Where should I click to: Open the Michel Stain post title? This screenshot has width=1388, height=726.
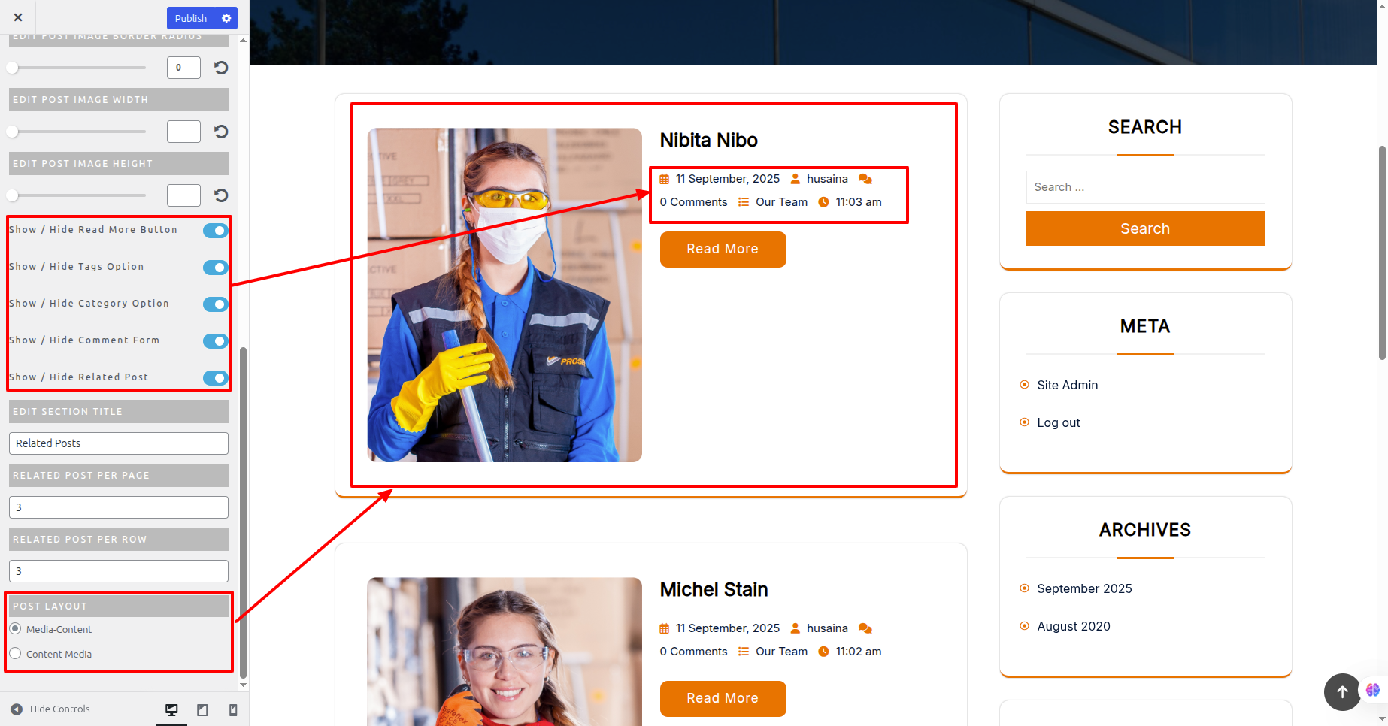coord(714,589)
